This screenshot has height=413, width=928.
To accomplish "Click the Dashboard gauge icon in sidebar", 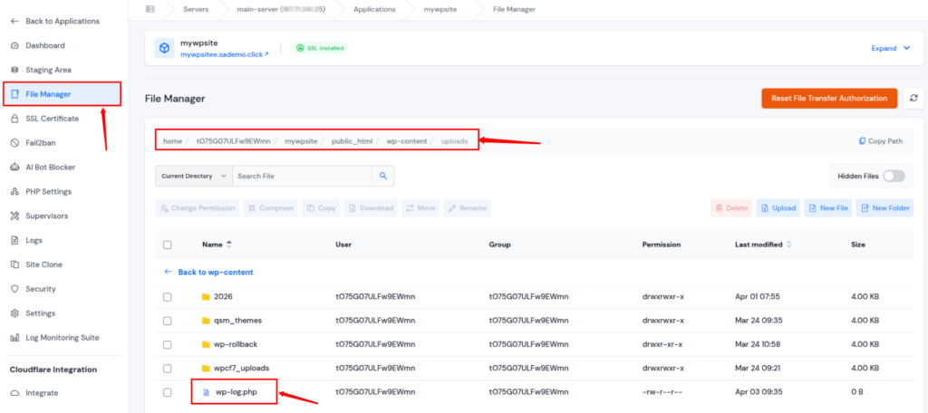I will coord(14,45).
